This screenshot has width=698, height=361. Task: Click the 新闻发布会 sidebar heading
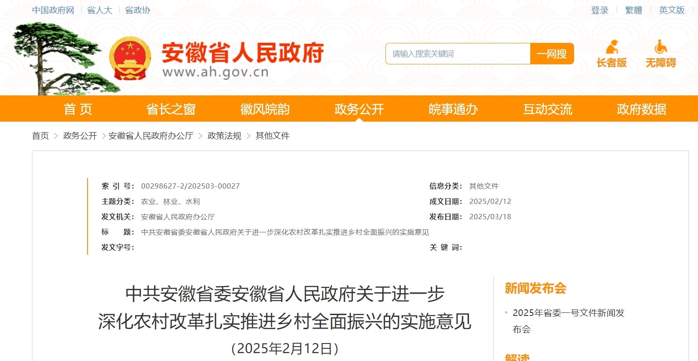[x=535, y=288]
